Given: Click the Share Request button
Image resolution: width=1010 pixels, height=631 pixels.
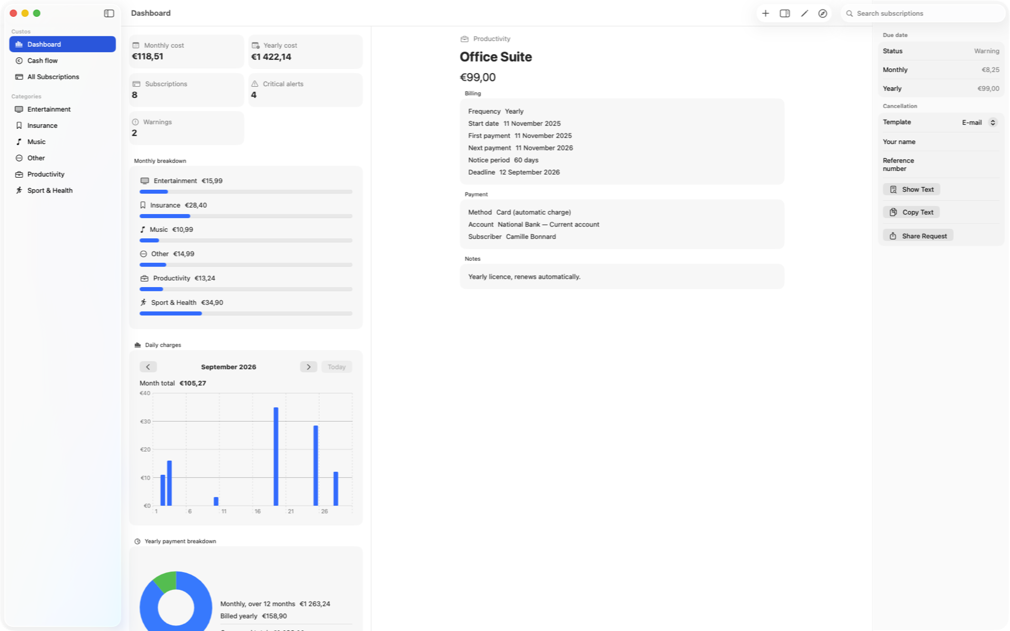Looking at the screenshot, I should pos(918,236).
